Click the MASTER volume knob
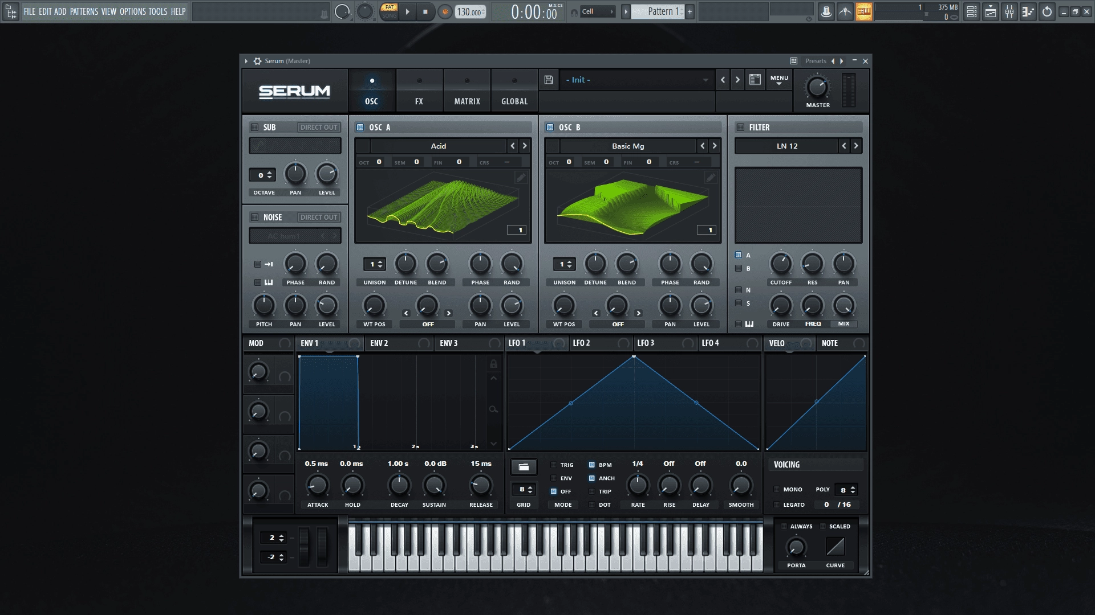This screenshot has width=1095, height=615. coord(817,87)
